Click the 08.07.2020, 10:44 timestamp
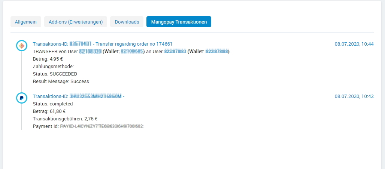 (354, 44)
